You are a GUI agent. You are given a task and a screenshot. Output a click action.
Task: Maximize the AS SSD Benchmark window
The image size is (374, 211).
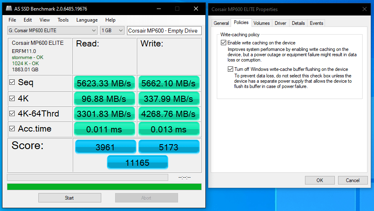point(177,9)
